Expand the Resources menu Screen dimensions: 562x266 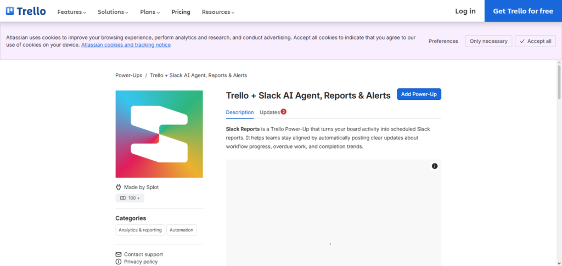tap(218, 12)
